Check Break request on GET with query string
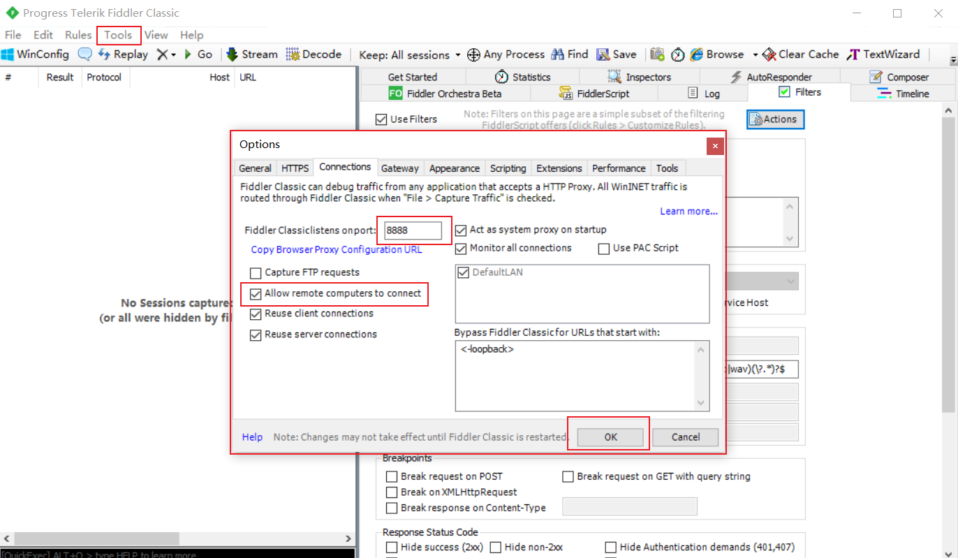The image size is (958, 558). [x=568, y=477]
